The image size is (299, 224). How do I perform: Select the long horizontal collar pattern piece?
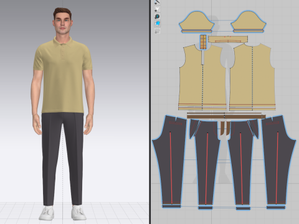(x=228, y=39)
